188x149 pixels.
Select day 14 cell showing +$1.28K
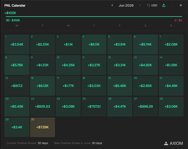[x=171, y=65]
